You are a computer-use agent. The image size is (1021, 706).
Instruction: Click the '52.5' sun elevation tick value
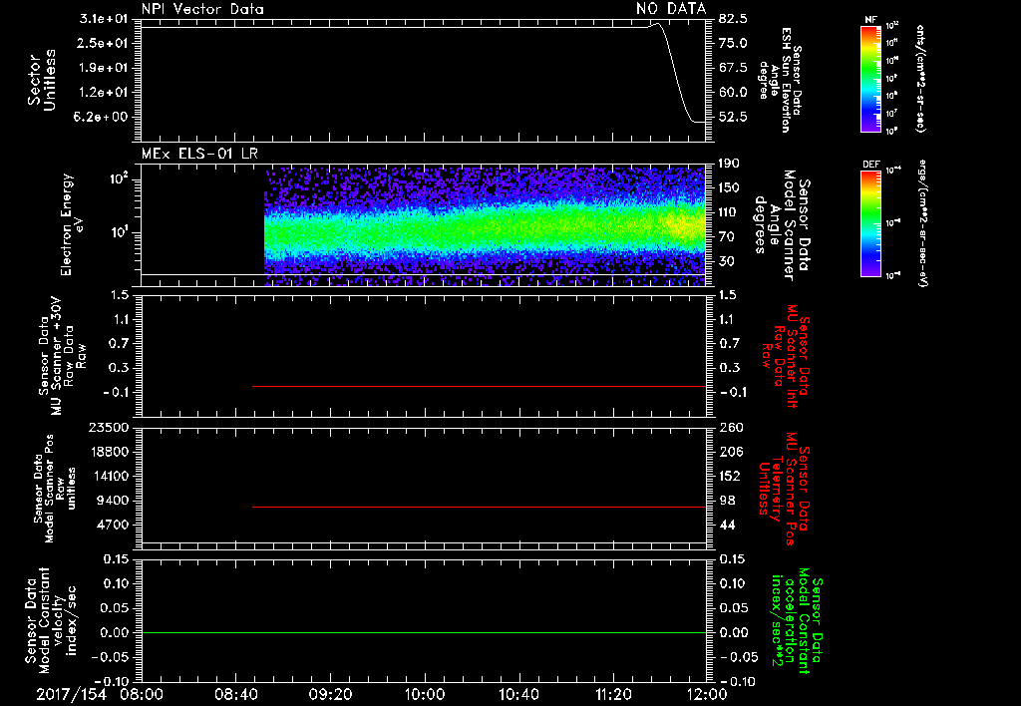(733, 117)
